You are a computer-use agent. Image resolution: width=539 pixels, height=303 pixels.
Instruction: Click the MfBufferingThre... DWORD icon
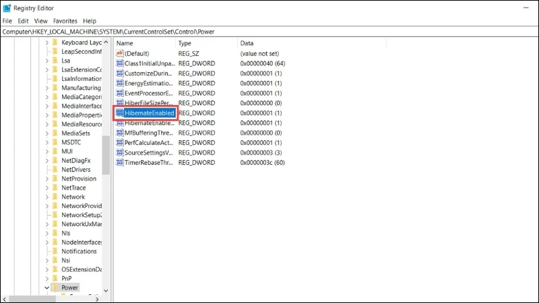pyautogui.click(x=120, y=133)
